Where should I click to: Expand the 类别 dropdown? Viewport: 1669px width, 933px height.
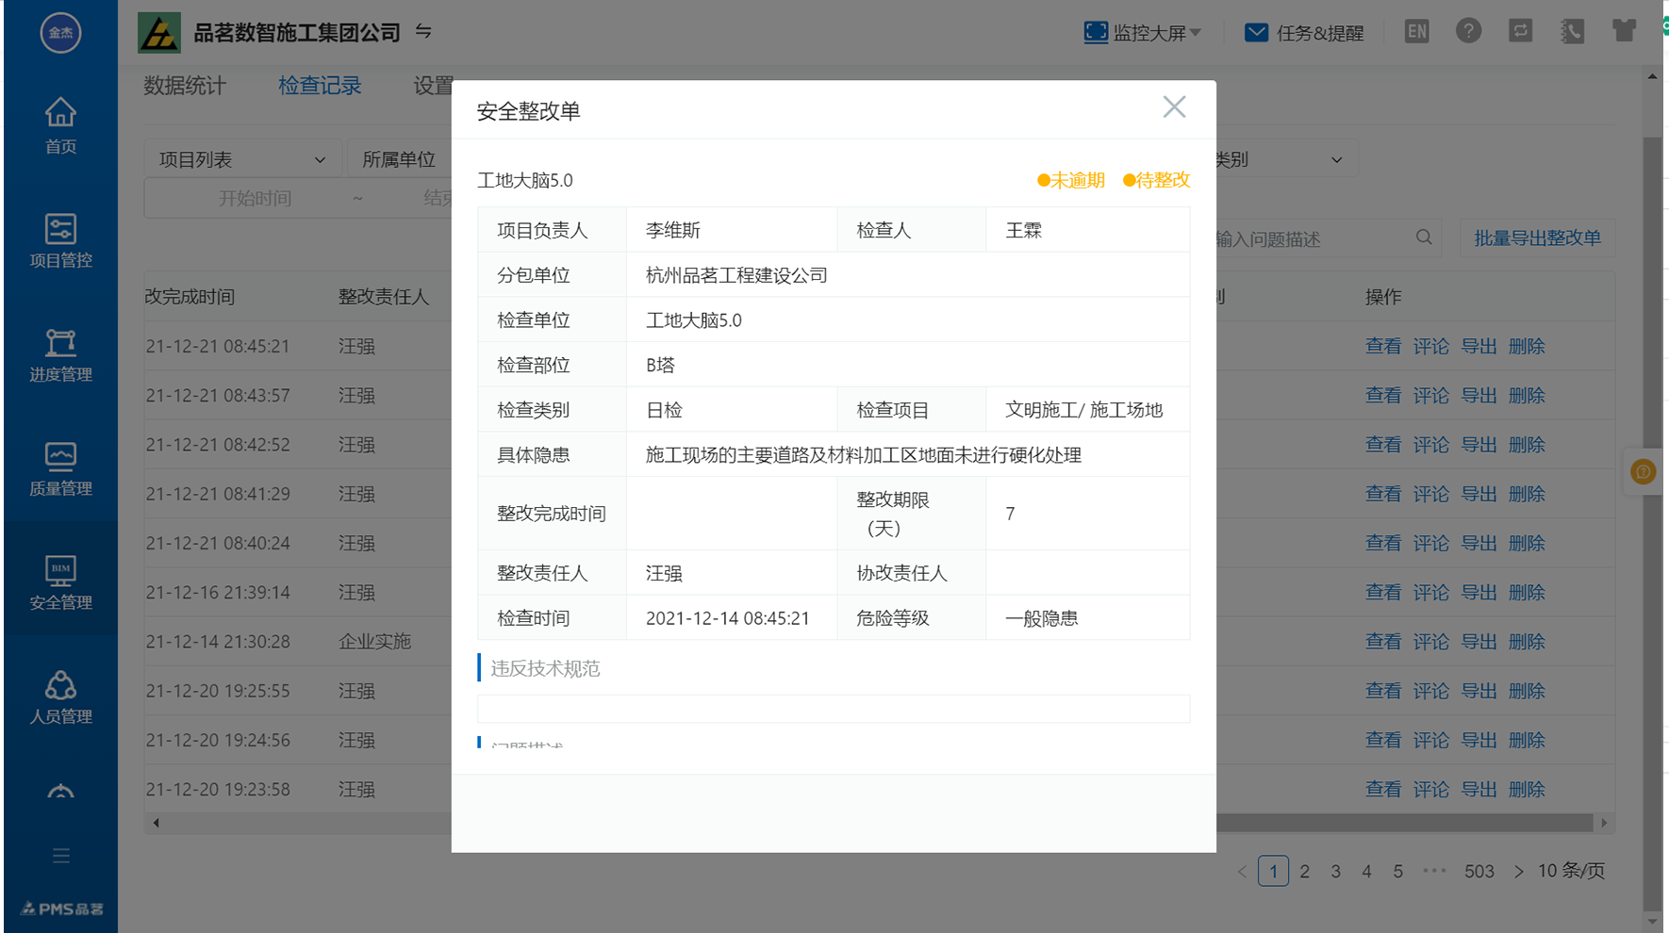coord(1287,159)
